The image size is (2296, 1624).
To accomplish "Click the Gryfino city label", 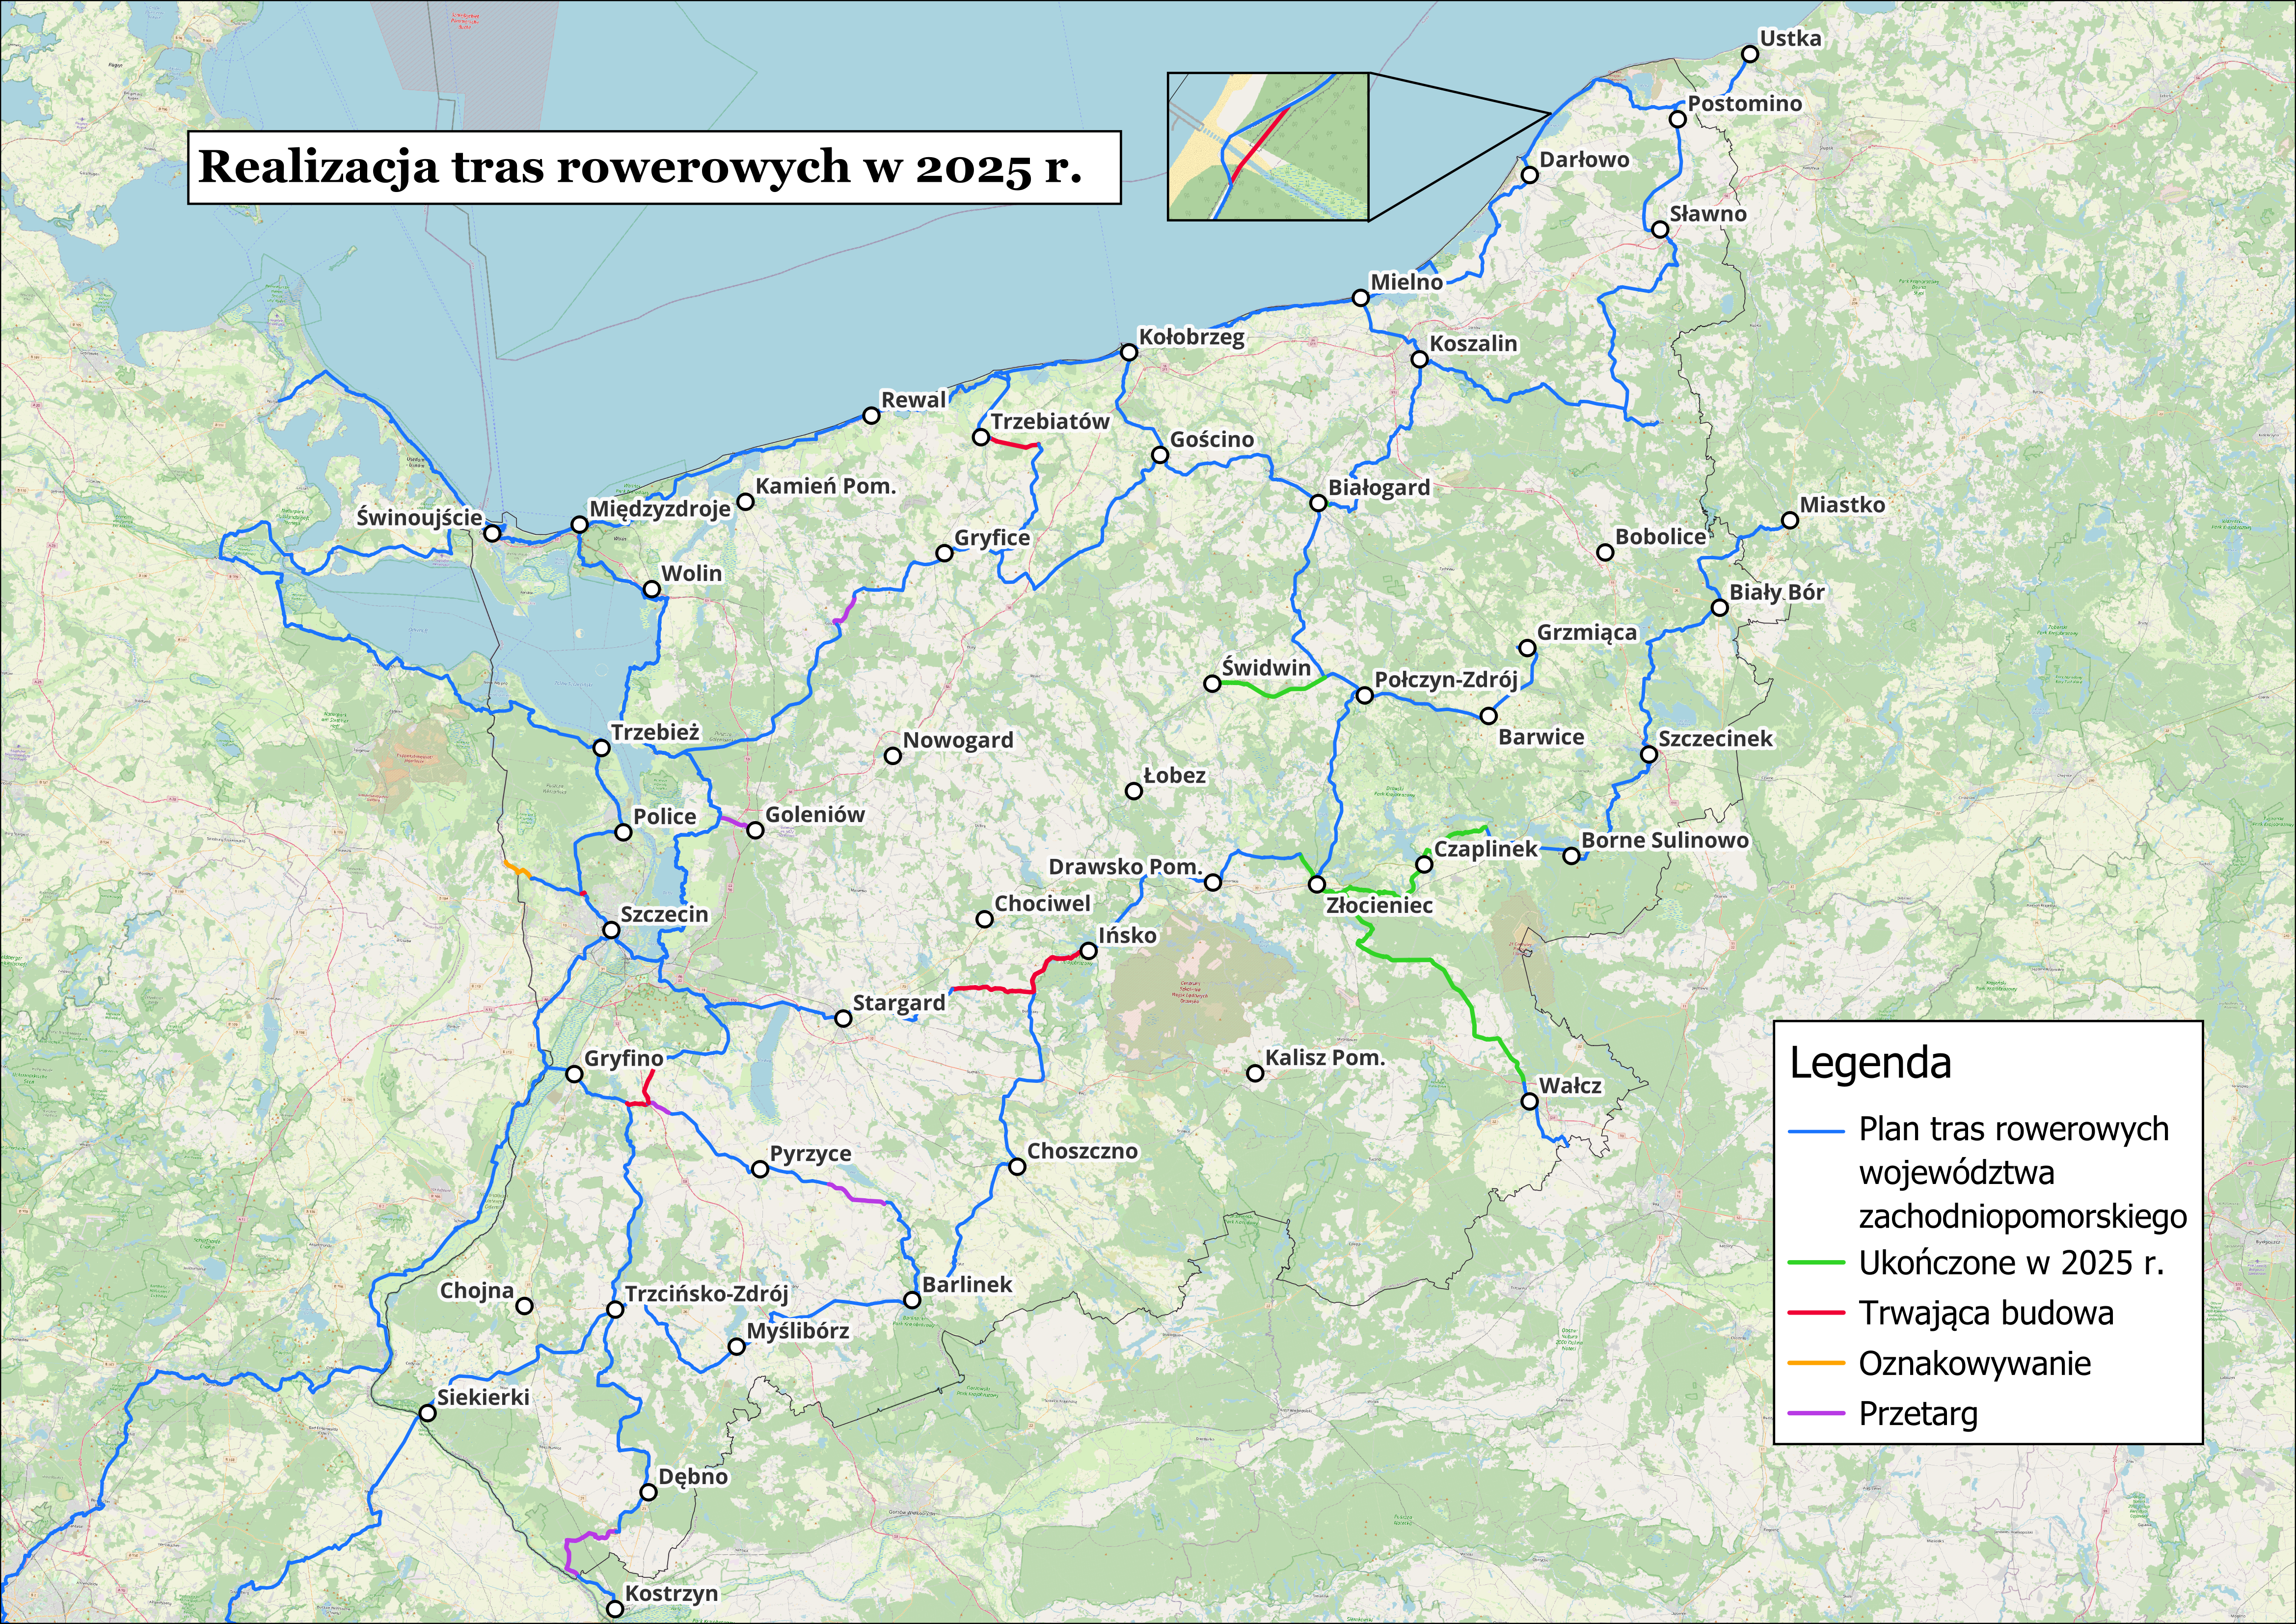I will [624, 1058].
